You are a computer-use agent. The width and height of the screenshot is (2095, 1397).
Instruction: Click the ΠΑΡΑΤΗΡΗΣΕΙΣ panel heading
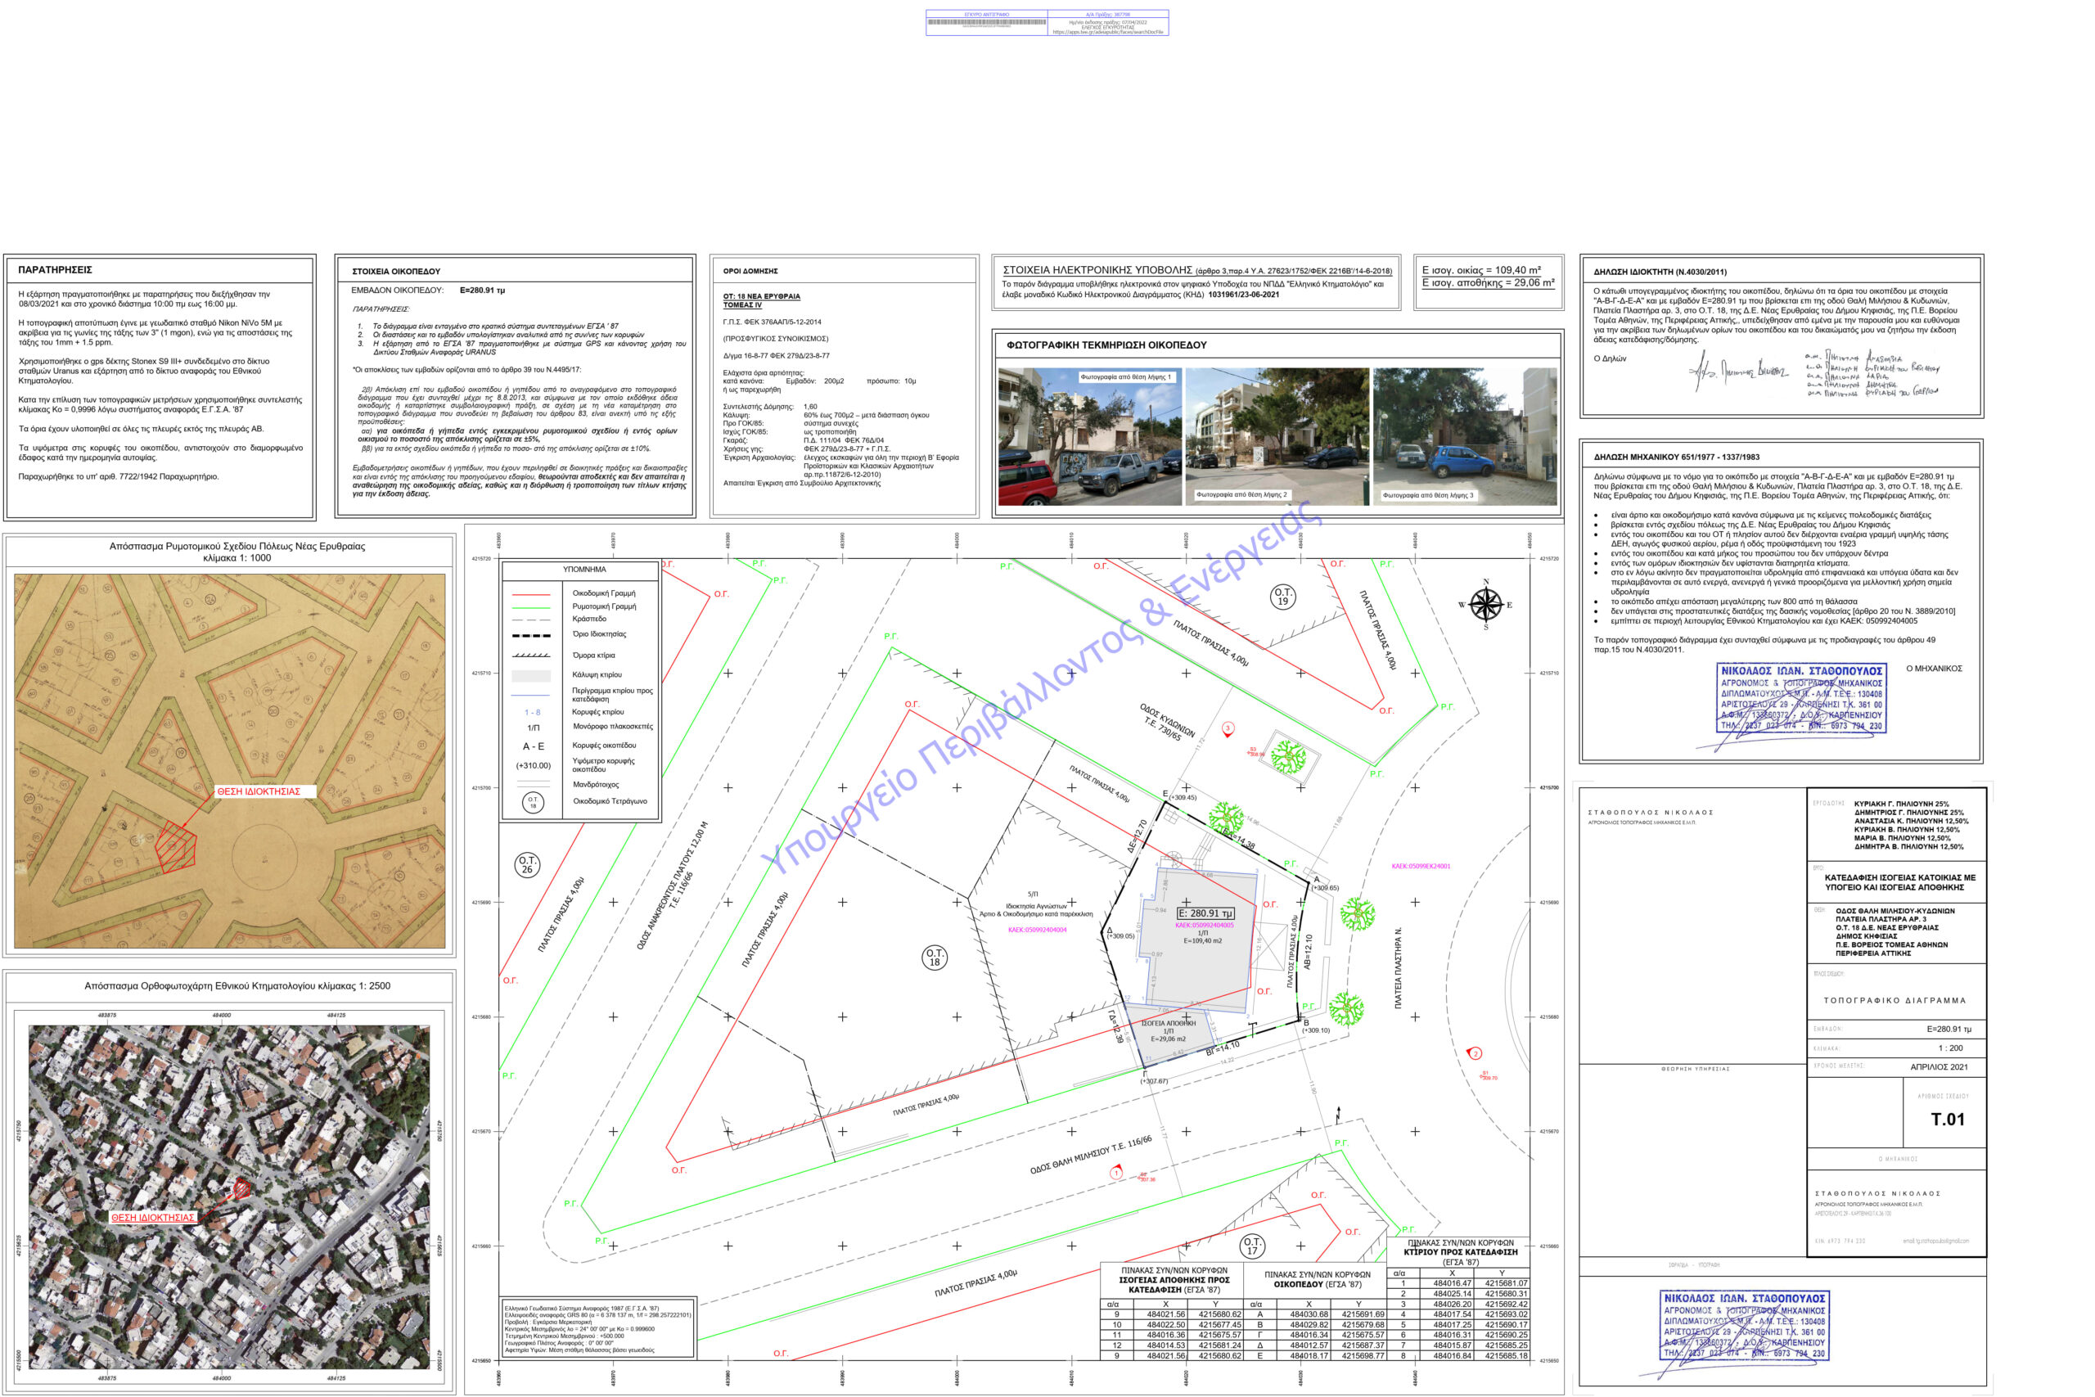coord(55,270)
